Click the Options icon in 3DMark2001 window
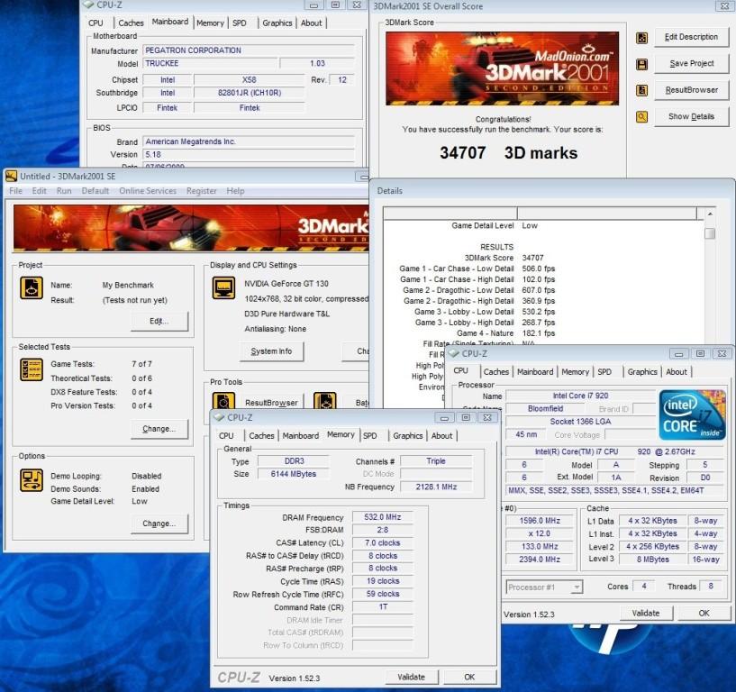Screen dimensions: 736x692 (32, 481)
